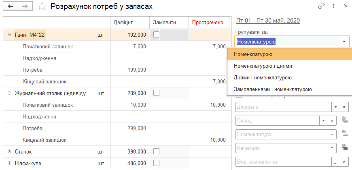Image resolution: width=352 pixels, height=170 pixels.
Task: Click into the Джерело input field
Action: pos(284,107)
